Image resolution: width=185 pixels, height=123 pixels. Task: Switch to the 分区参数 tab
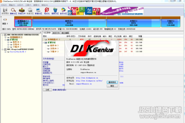pos(47,33)
